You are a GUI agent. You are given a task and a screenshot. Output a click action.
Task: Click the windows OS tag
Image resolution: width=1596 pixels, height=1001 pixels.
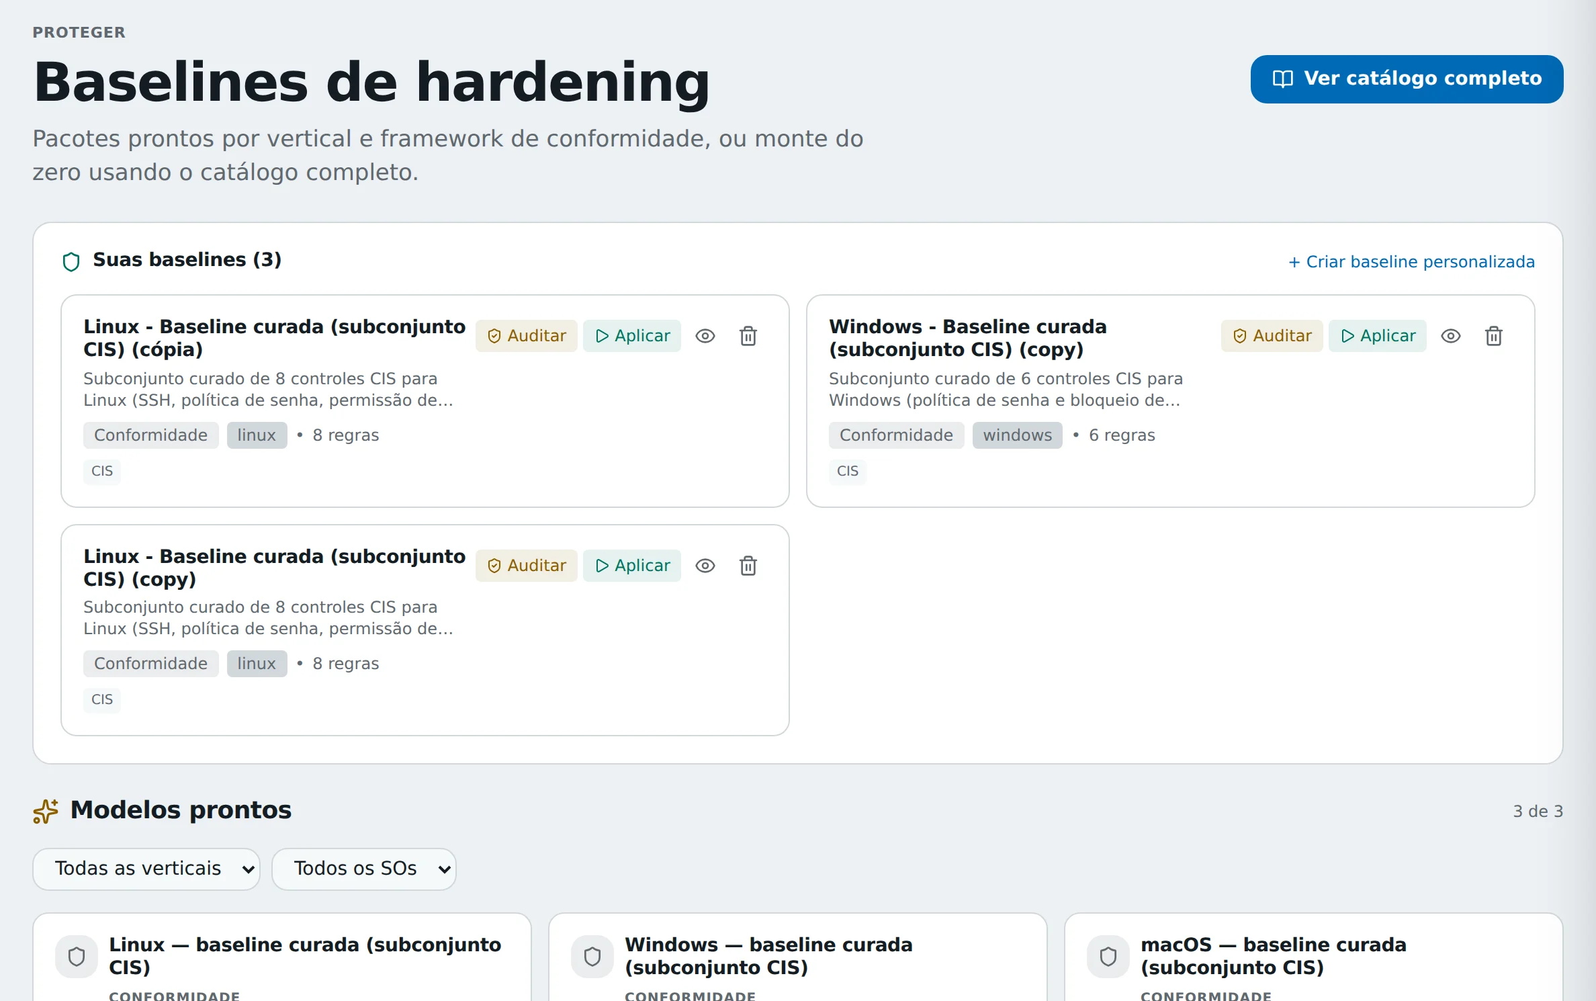pyautogui.click(x=1018, y=435)
